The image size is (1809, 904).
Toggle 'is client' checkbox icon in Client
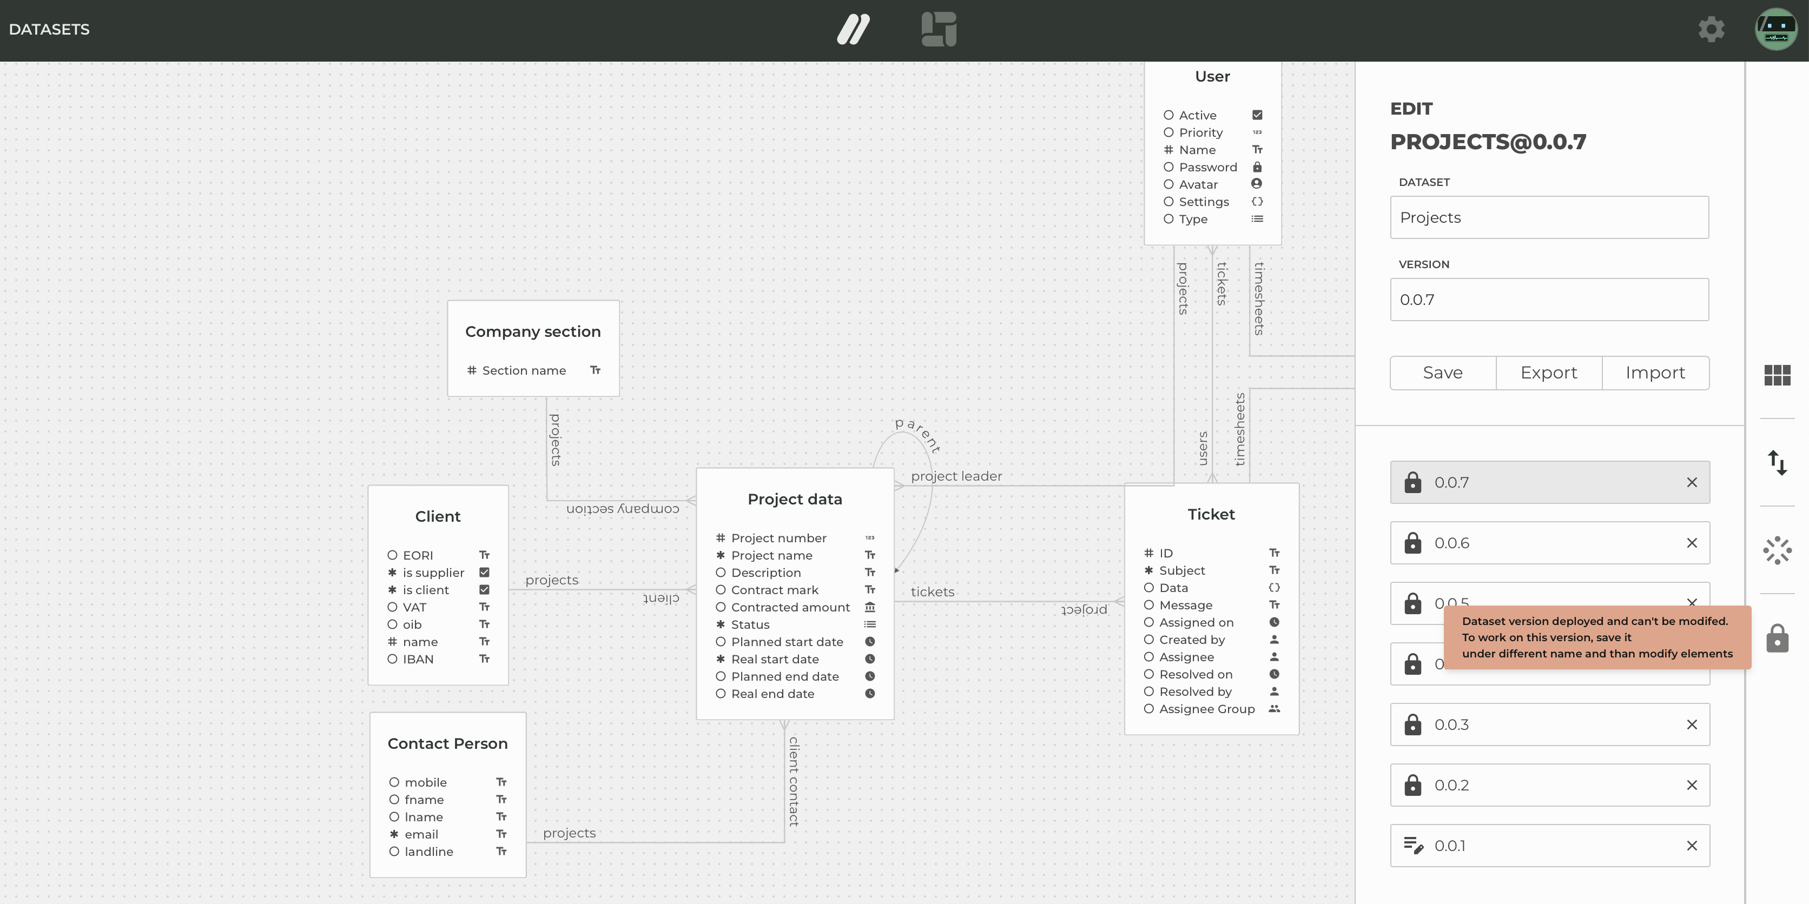click(485, 589)
